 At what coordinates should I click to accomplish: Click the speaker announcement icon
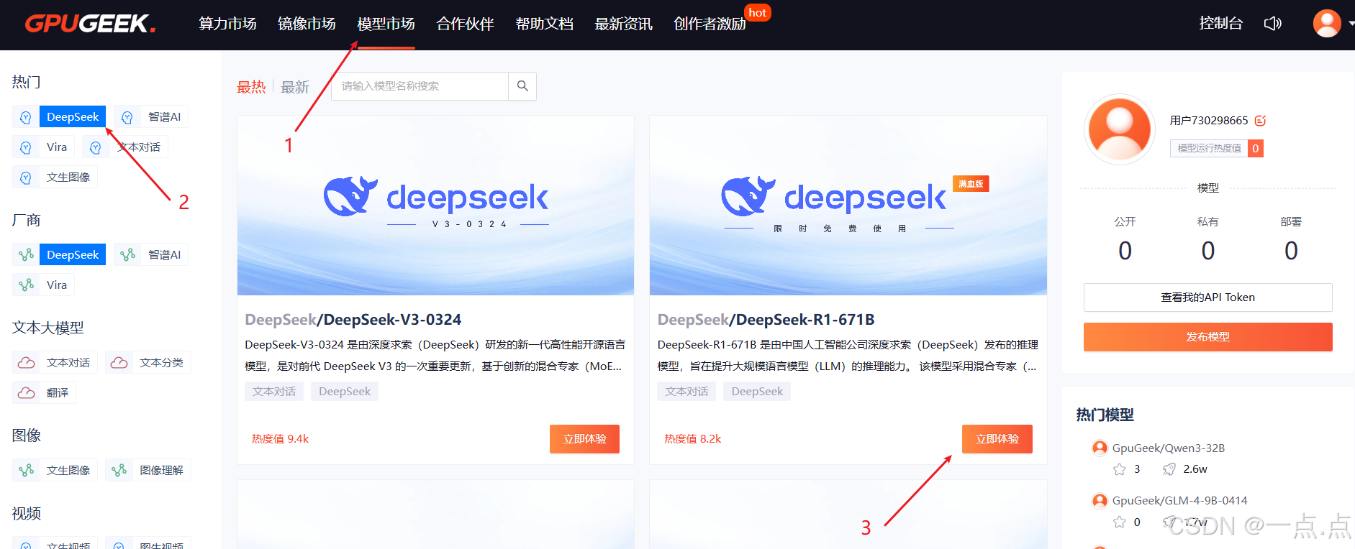tap(1272, 24)
